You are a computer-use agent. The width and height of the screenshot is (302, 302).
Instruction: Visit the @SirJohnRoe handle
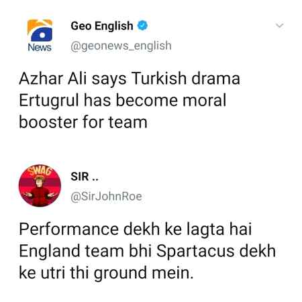tap(106, 197)
